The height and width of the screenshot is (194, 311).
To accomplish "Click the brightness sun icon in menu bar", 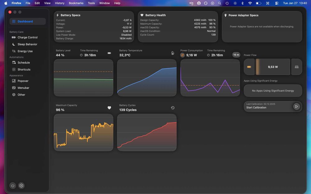I will click(235, 3).
